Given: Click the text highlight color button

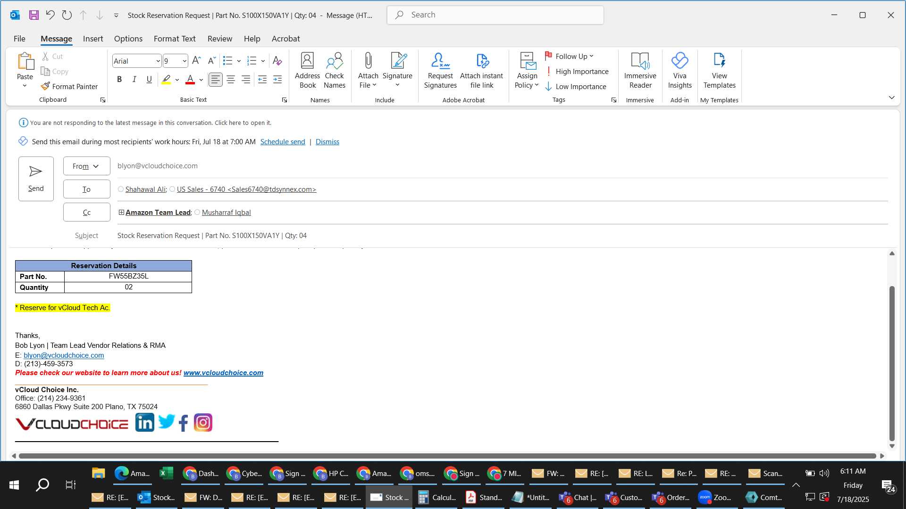Looking at the screenshot, I should click(x=166, y=80).
